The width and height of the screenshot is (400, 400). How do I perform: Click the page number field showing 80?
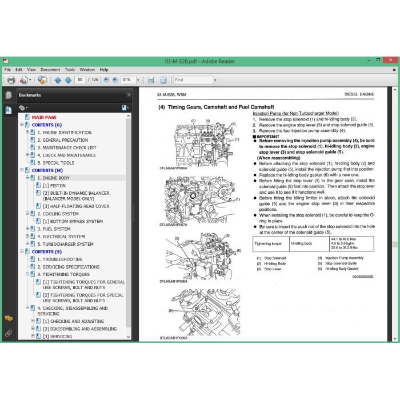[x=80, y=80]
